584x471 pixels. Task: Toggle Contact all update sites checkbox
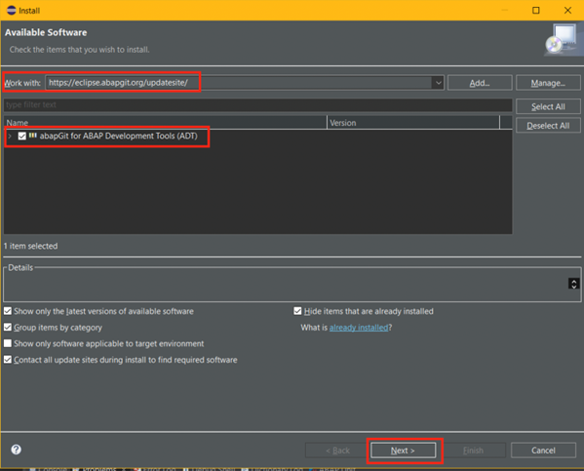(8, 360)
